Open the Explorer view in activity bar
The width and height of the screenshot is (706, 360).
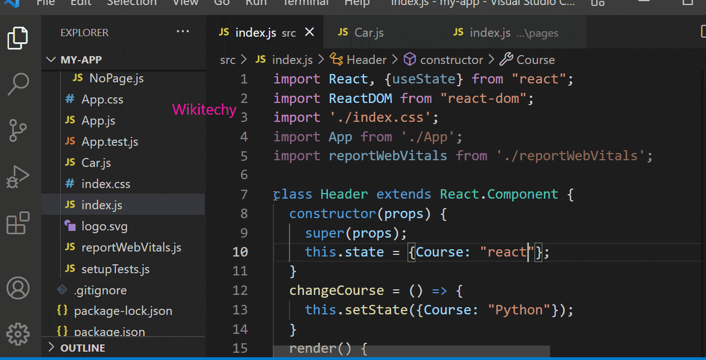(x=18, y=38)
